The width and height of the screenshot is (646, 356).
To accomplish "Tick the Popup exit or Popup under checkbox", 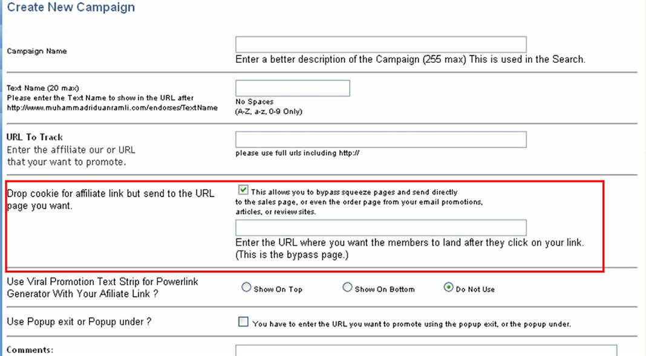I will pyautogui.click(x=243, y=322).
